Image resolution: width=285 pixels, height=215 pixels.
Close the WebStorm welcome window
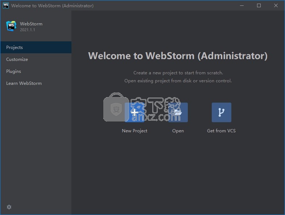[x=276, y=6]
